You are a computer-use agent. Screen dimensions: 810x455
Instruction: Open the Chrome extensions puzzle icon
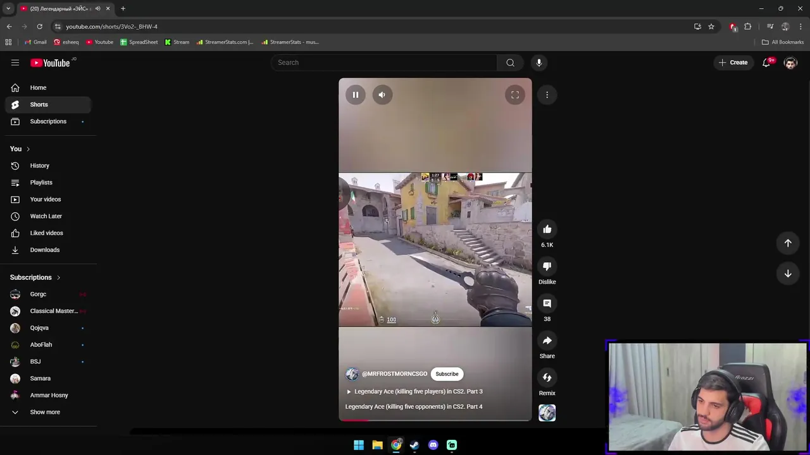pos(748,27)
